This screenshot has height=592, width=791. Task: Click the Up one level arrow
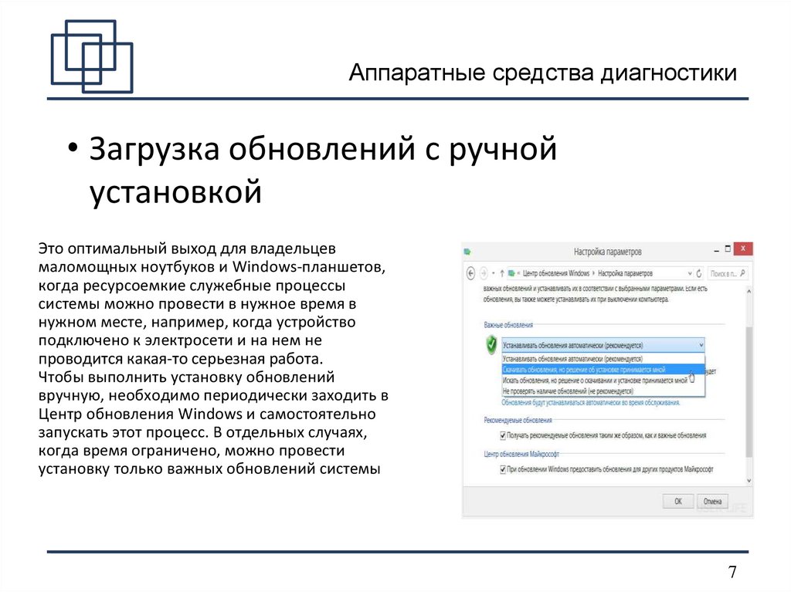502,273
